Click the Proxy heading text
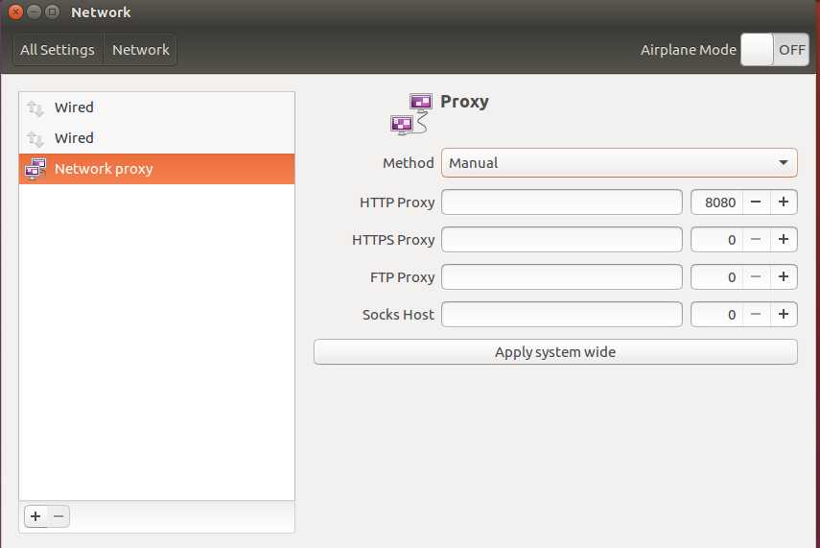820x548 pixels. tap(464, 102)
